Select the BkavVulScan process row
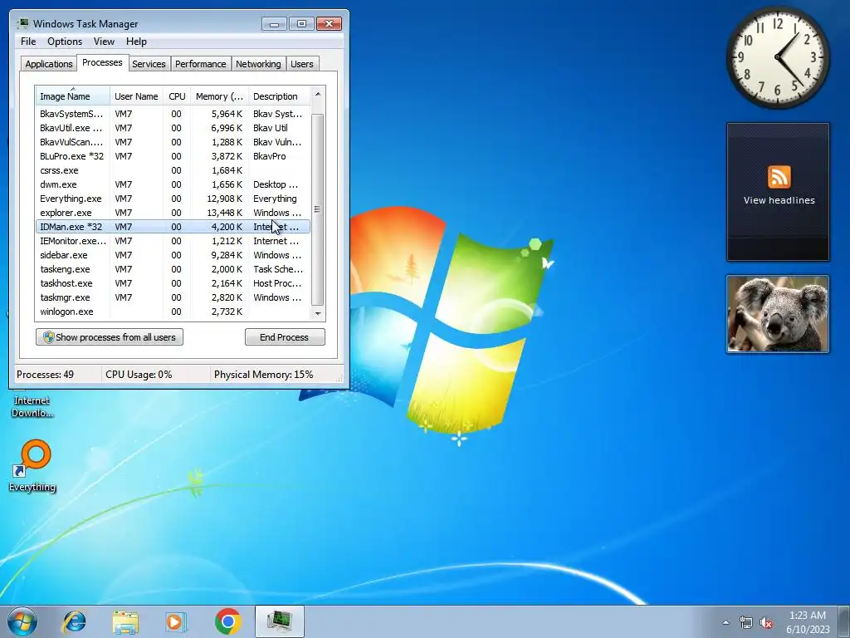 pyautogui.click(x=173, y=142)
